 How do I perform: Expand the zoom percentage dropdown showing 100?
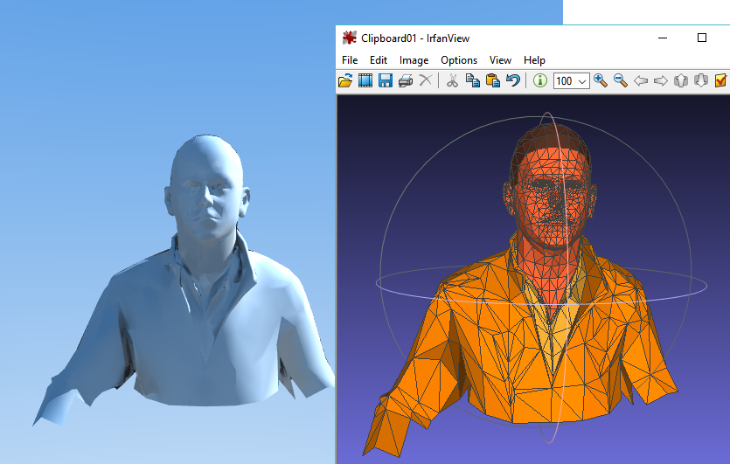(582, 81)
